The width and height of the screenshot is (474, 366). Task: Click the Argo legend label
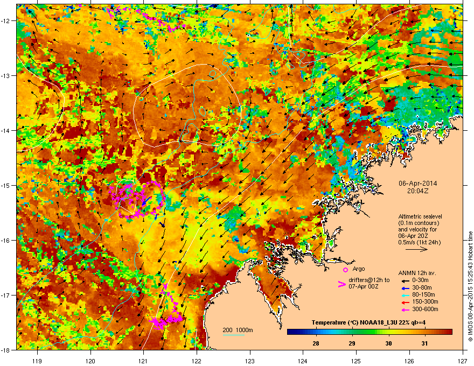coord(359,269)
